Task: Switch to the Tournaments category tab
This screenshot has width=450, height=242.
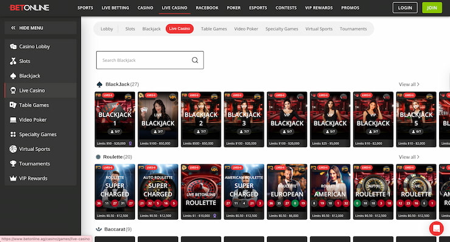Action: click(x=353, y=29)
